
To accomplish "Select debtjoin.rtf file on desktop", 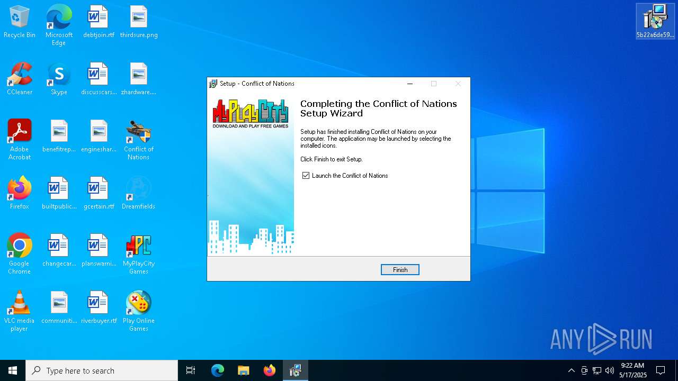I will click(99, 22).
